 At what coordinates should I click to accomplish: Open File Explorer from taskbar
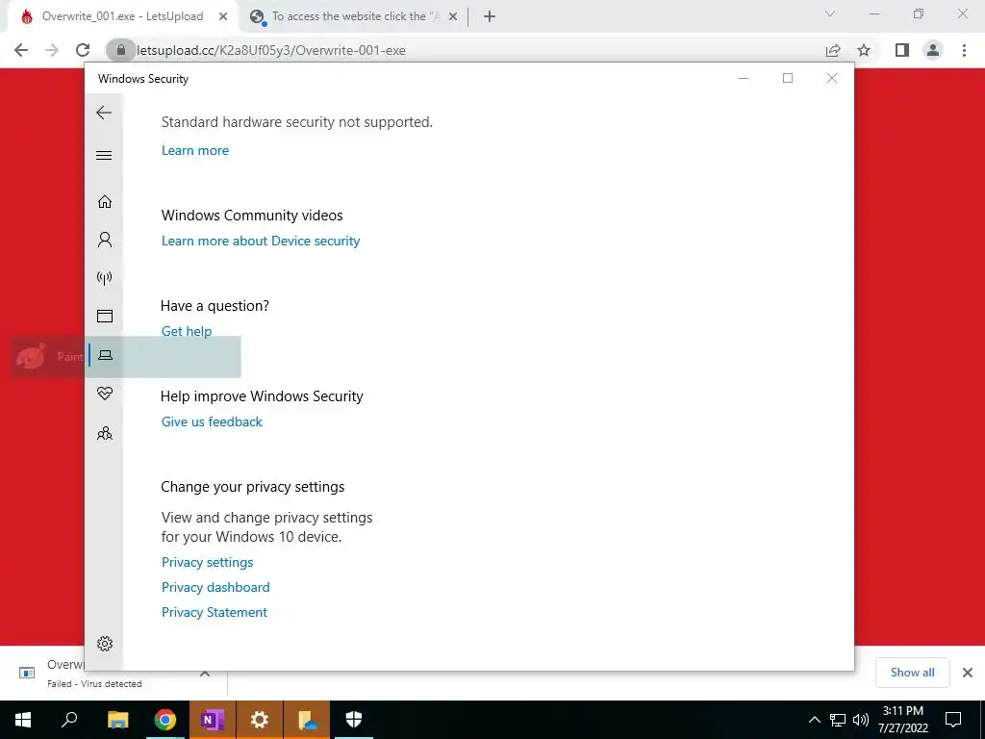[117, 720]
